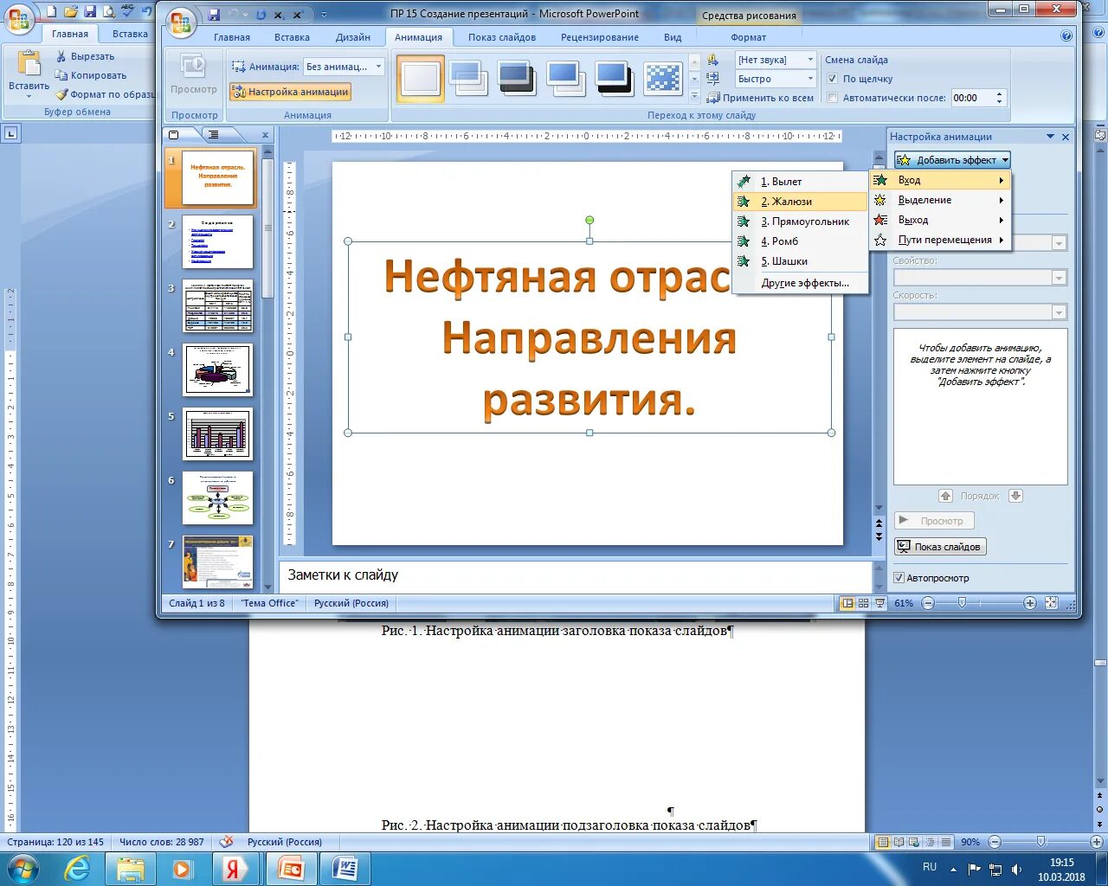Screen dimensions: 1108x886
Task: Go to next slide double-arrow button
Action: coord(879,539)
